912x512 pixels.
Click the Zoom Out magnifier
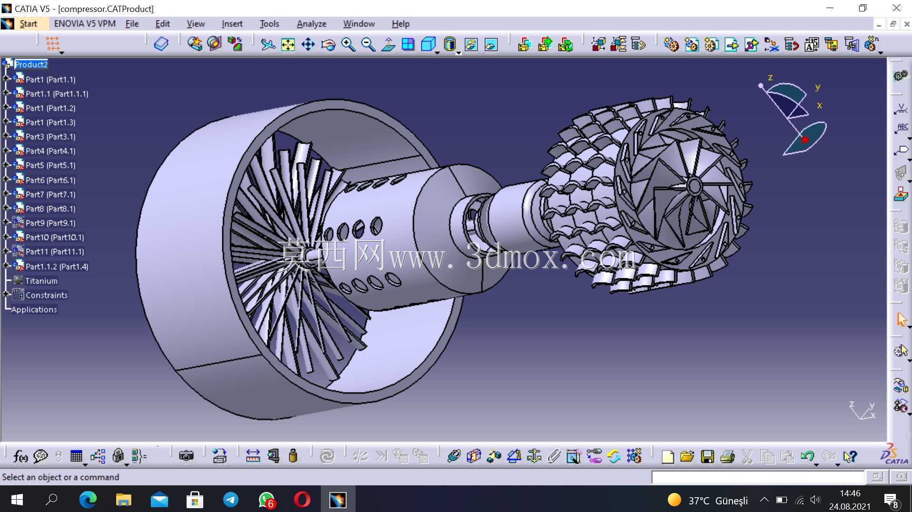(368, 44)
